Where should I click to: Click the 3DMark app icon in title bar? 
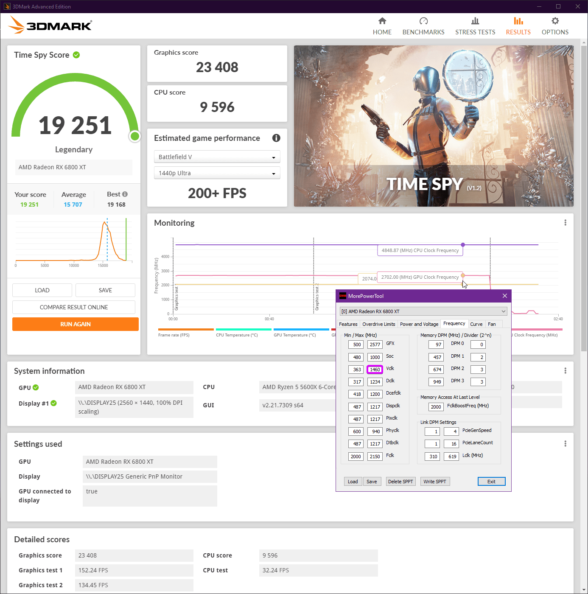coord(7,6)
